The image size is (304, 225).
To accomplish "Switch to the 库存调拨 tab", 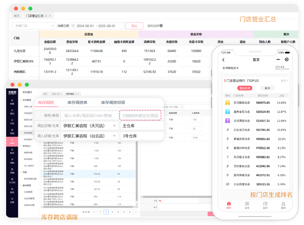I will pos(46,102).
